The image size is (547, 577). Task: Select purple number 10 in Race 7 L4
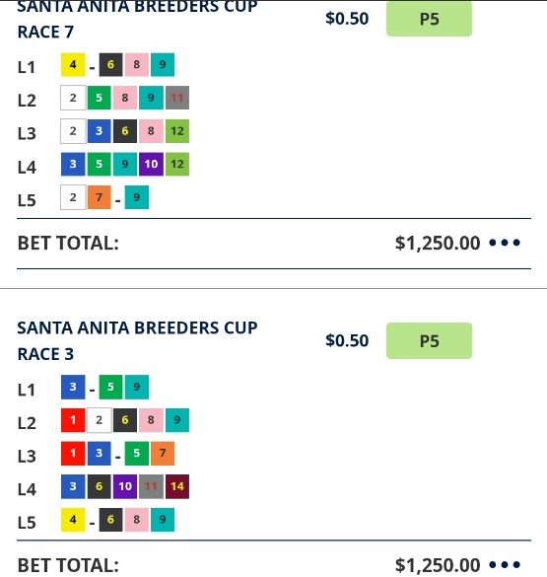click(x=151, y=164)
